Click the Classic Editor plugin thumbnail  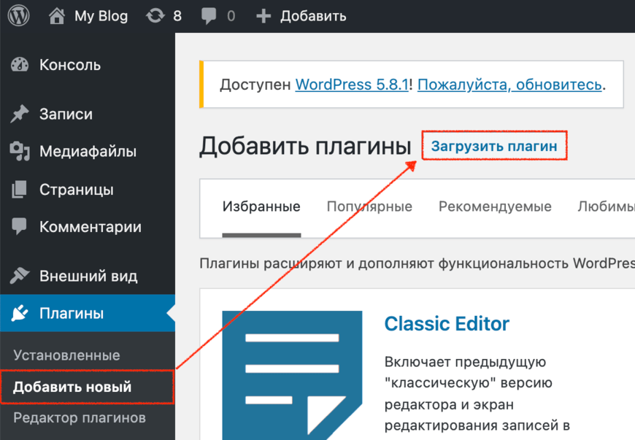(x=292, y=374)
